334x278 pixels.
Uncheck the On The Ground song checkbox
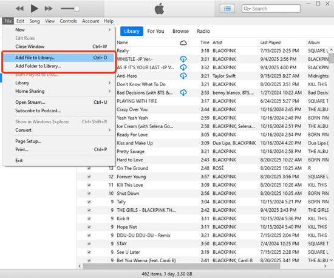89,168
